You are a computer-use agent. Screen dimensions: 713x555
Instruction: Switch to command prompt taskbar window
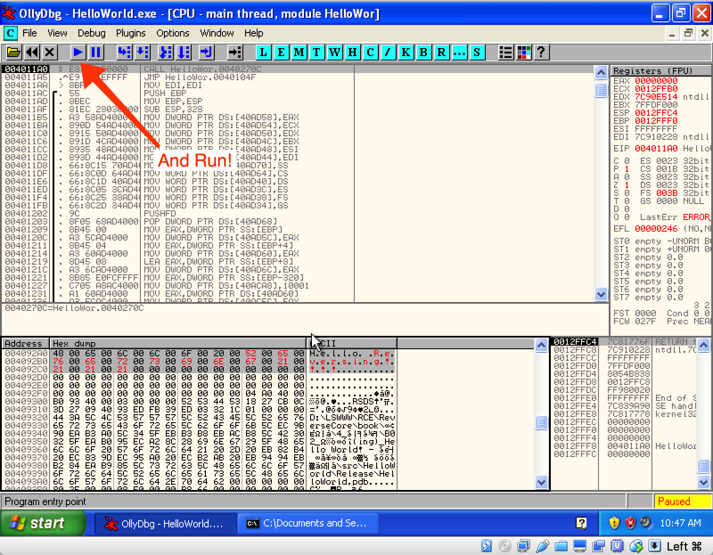[307, 523]
